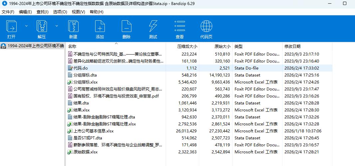Viewport: 355px width, 166px height.
Task: Click the PDF icon of 国有股权 file
Action: (x=70, y=96)
